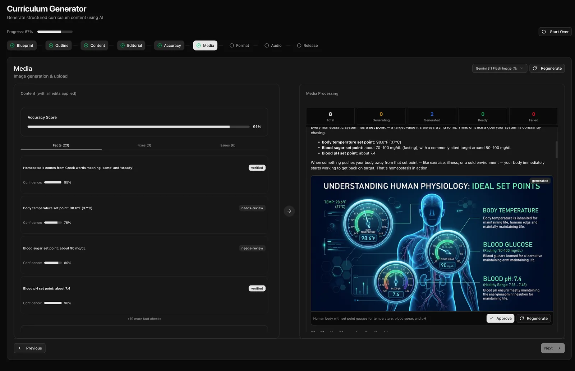This screenshot has width=575, height=371.
Task: Click the verified badge on blood pH fact
Action: coord(257,288)
